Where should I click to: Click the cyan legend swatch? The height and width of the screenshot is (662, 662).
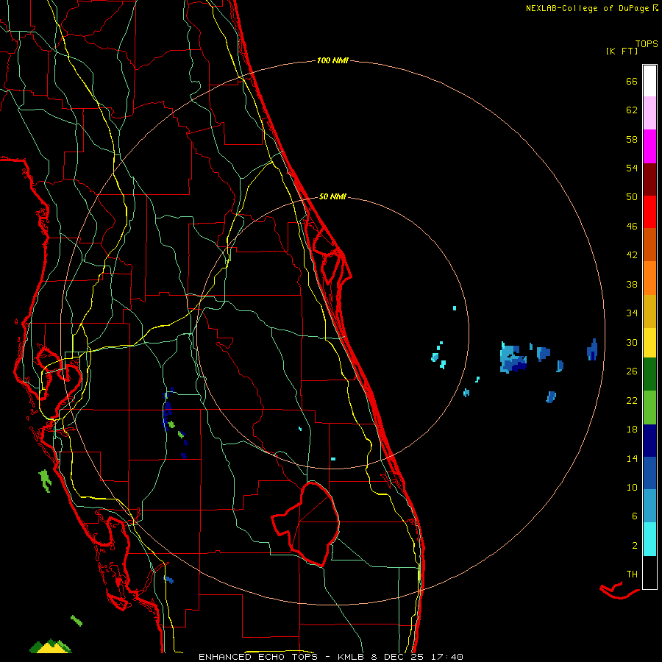[x=649, y=539]
